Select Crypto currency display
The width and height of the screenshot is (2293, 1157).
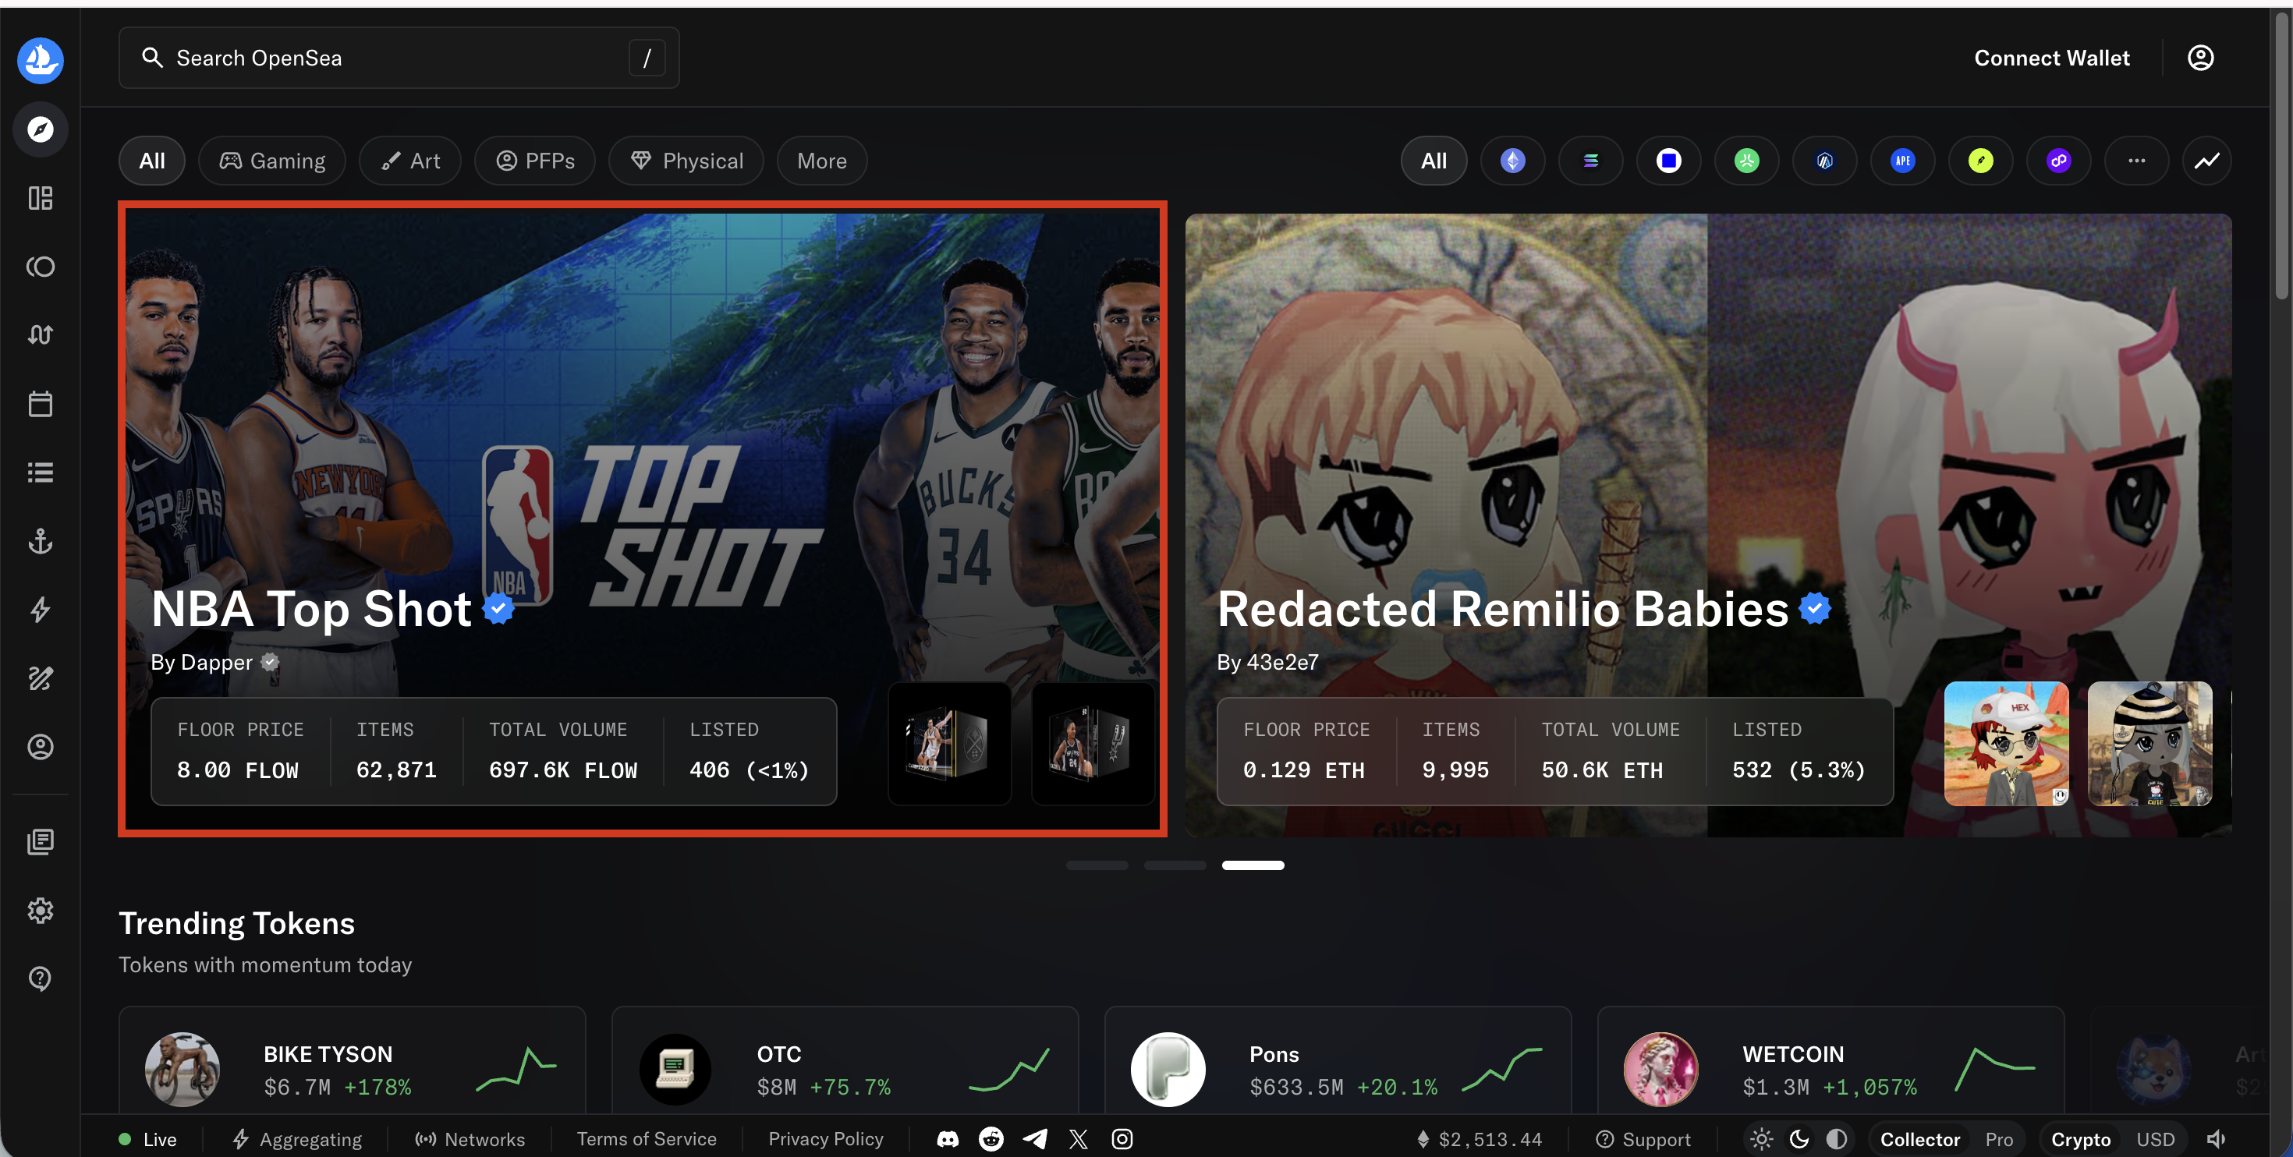2080,1139
